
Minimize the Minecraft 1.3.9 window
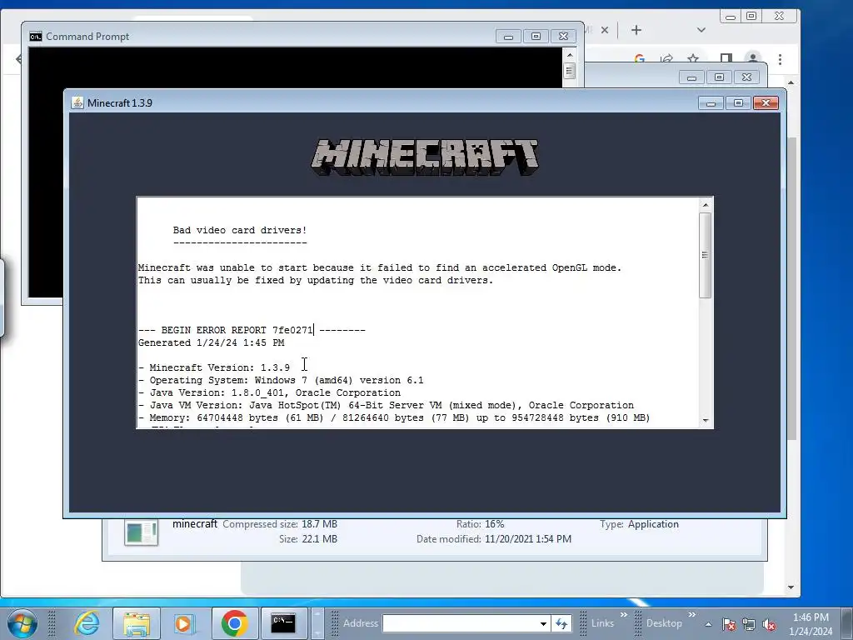tap(711, 102)
